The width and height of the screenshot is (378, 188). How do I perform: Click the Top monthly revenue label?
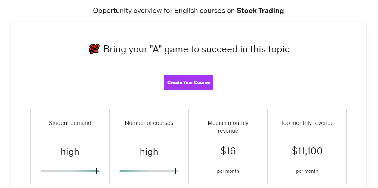(x=307, y=123)
